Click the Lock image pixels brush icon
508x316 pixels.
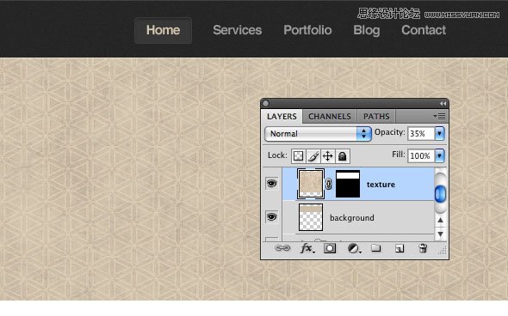(313, 156)
